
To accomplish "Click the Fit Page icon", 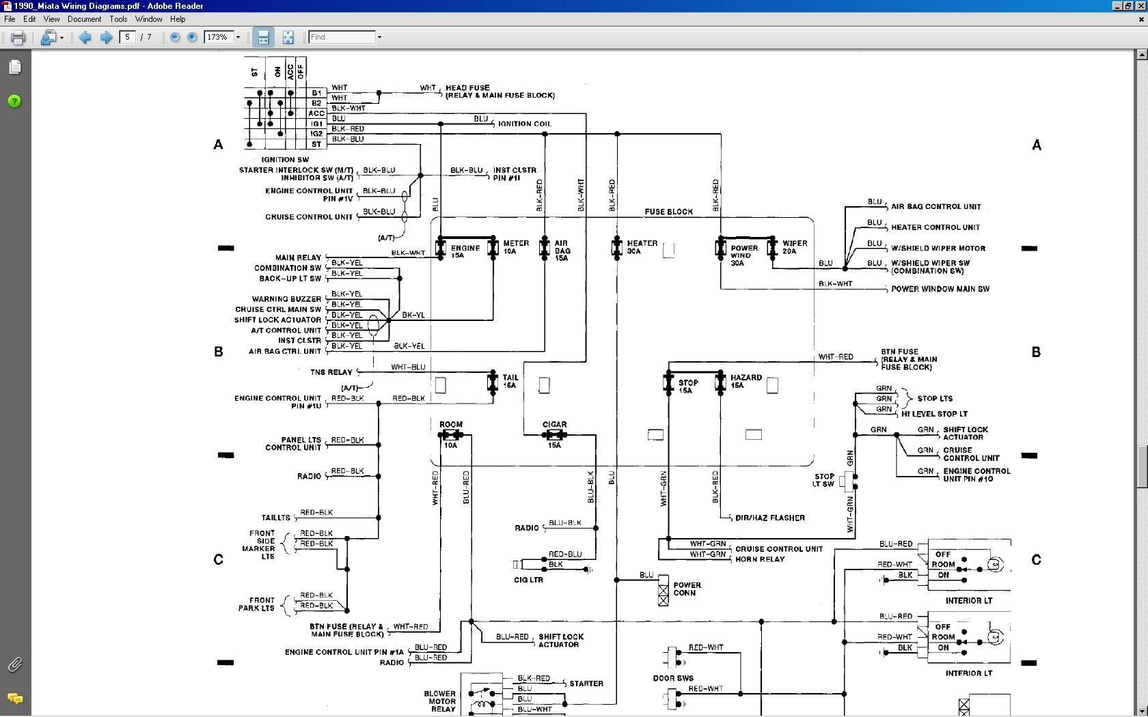I will (x=288, y=38).
